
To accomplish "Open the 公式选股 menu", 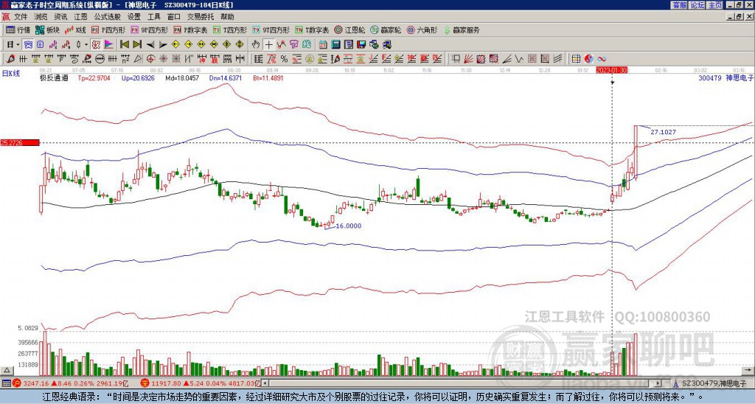I will point(106,16).
